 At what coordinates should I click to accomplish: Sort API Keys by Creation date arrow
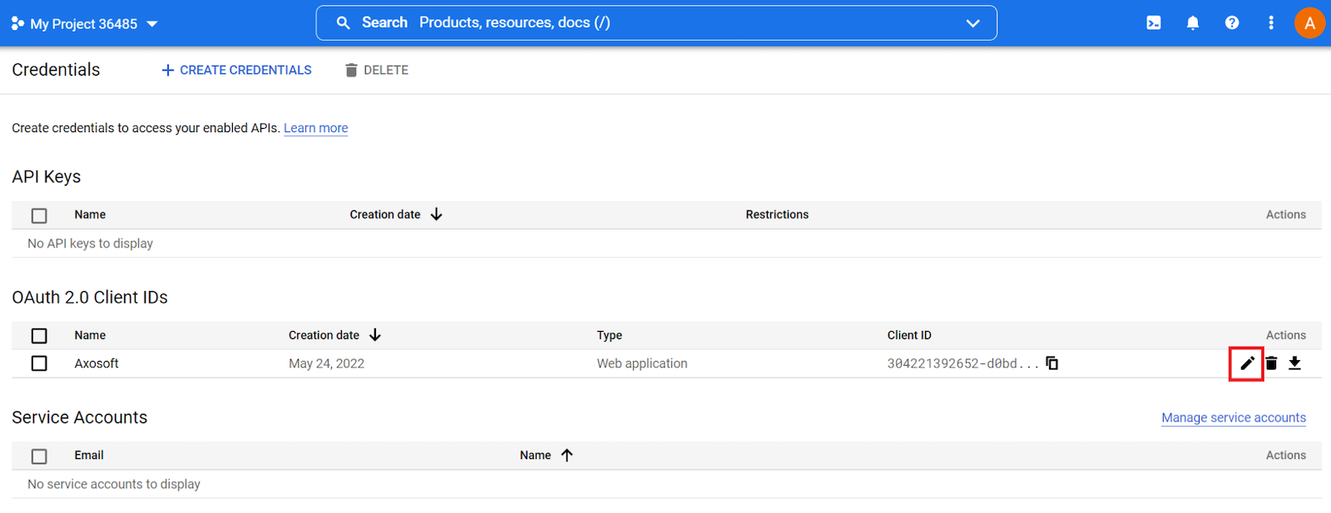(436, 215)
